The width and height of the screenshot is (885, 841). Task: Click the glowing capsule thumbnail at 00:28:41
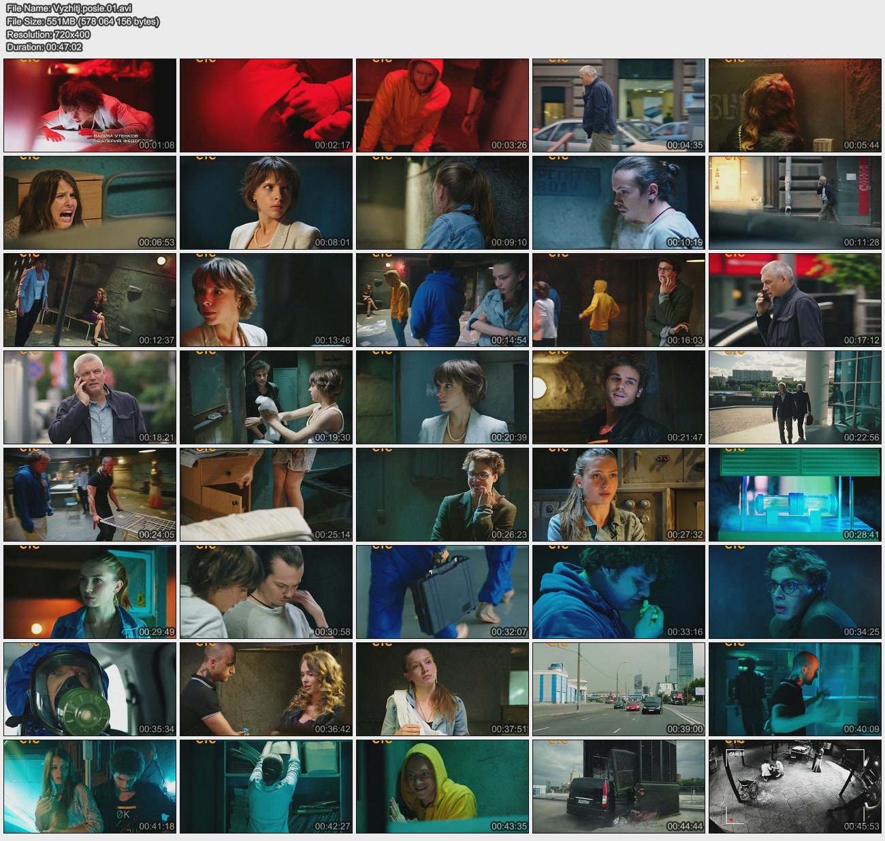coord(794,495)
